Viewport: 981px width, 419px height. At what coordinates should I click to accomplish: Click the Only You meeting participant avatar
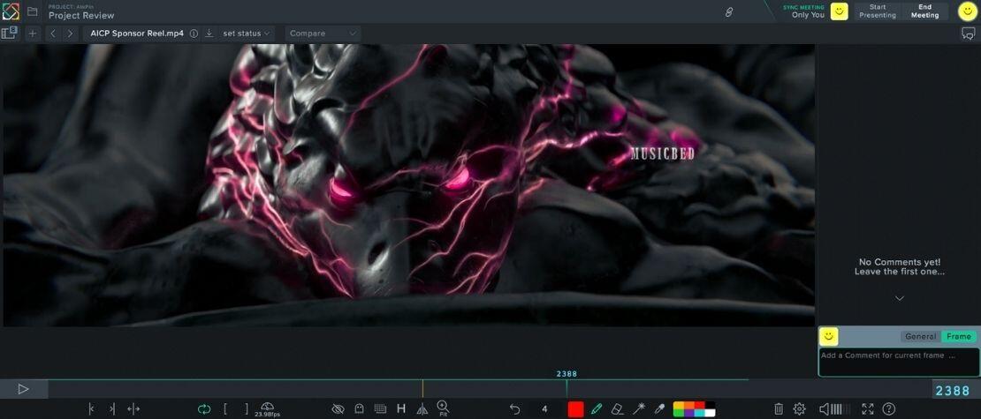tap(839, 11)
